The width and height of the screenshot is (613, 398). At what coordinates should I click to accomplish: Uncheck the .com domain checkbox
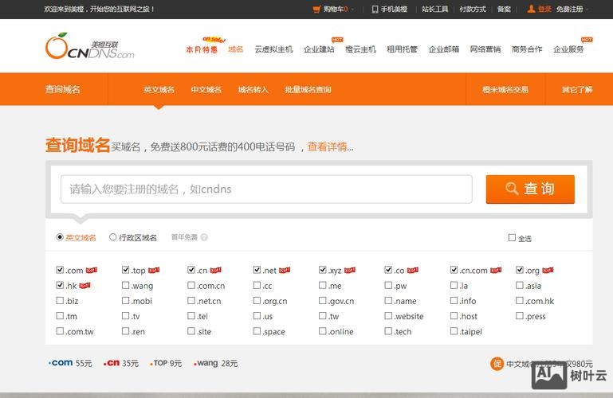click(x=61, y=270)
